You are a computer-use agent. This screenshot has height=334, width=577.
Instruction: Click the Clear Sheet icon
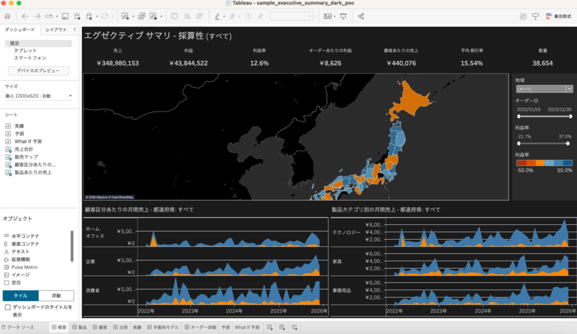tap(153, 16)
